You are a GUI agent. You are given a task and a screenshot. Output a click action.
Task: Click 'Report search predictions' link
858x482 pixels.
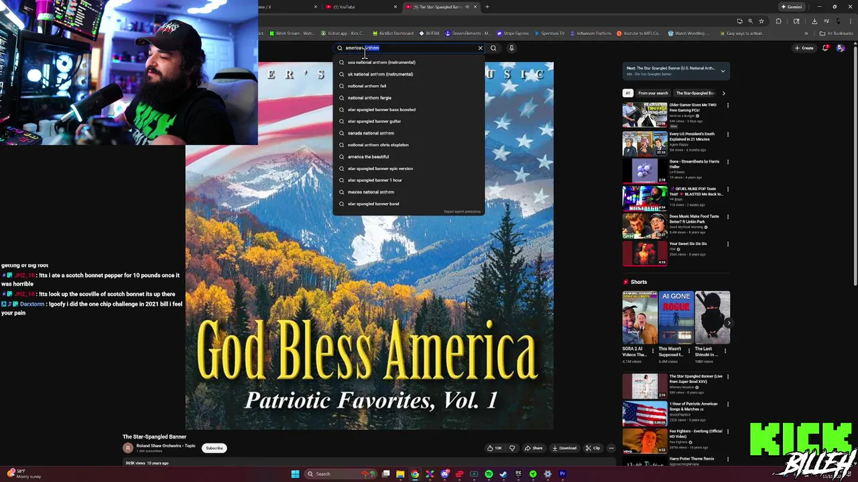(x=462, y=212)
